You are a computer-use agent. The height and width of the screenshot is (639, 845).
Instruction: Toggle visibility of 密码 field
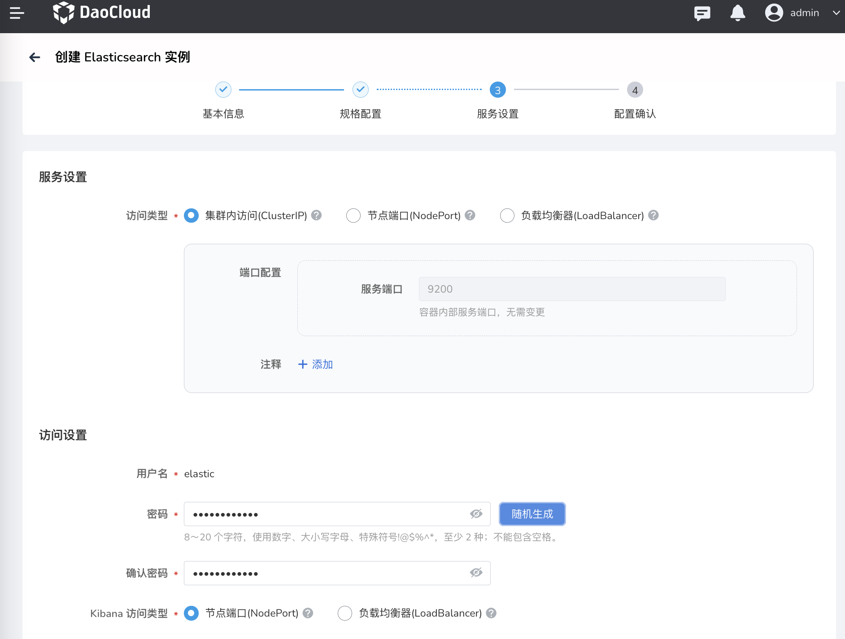(x=476, y=514)
